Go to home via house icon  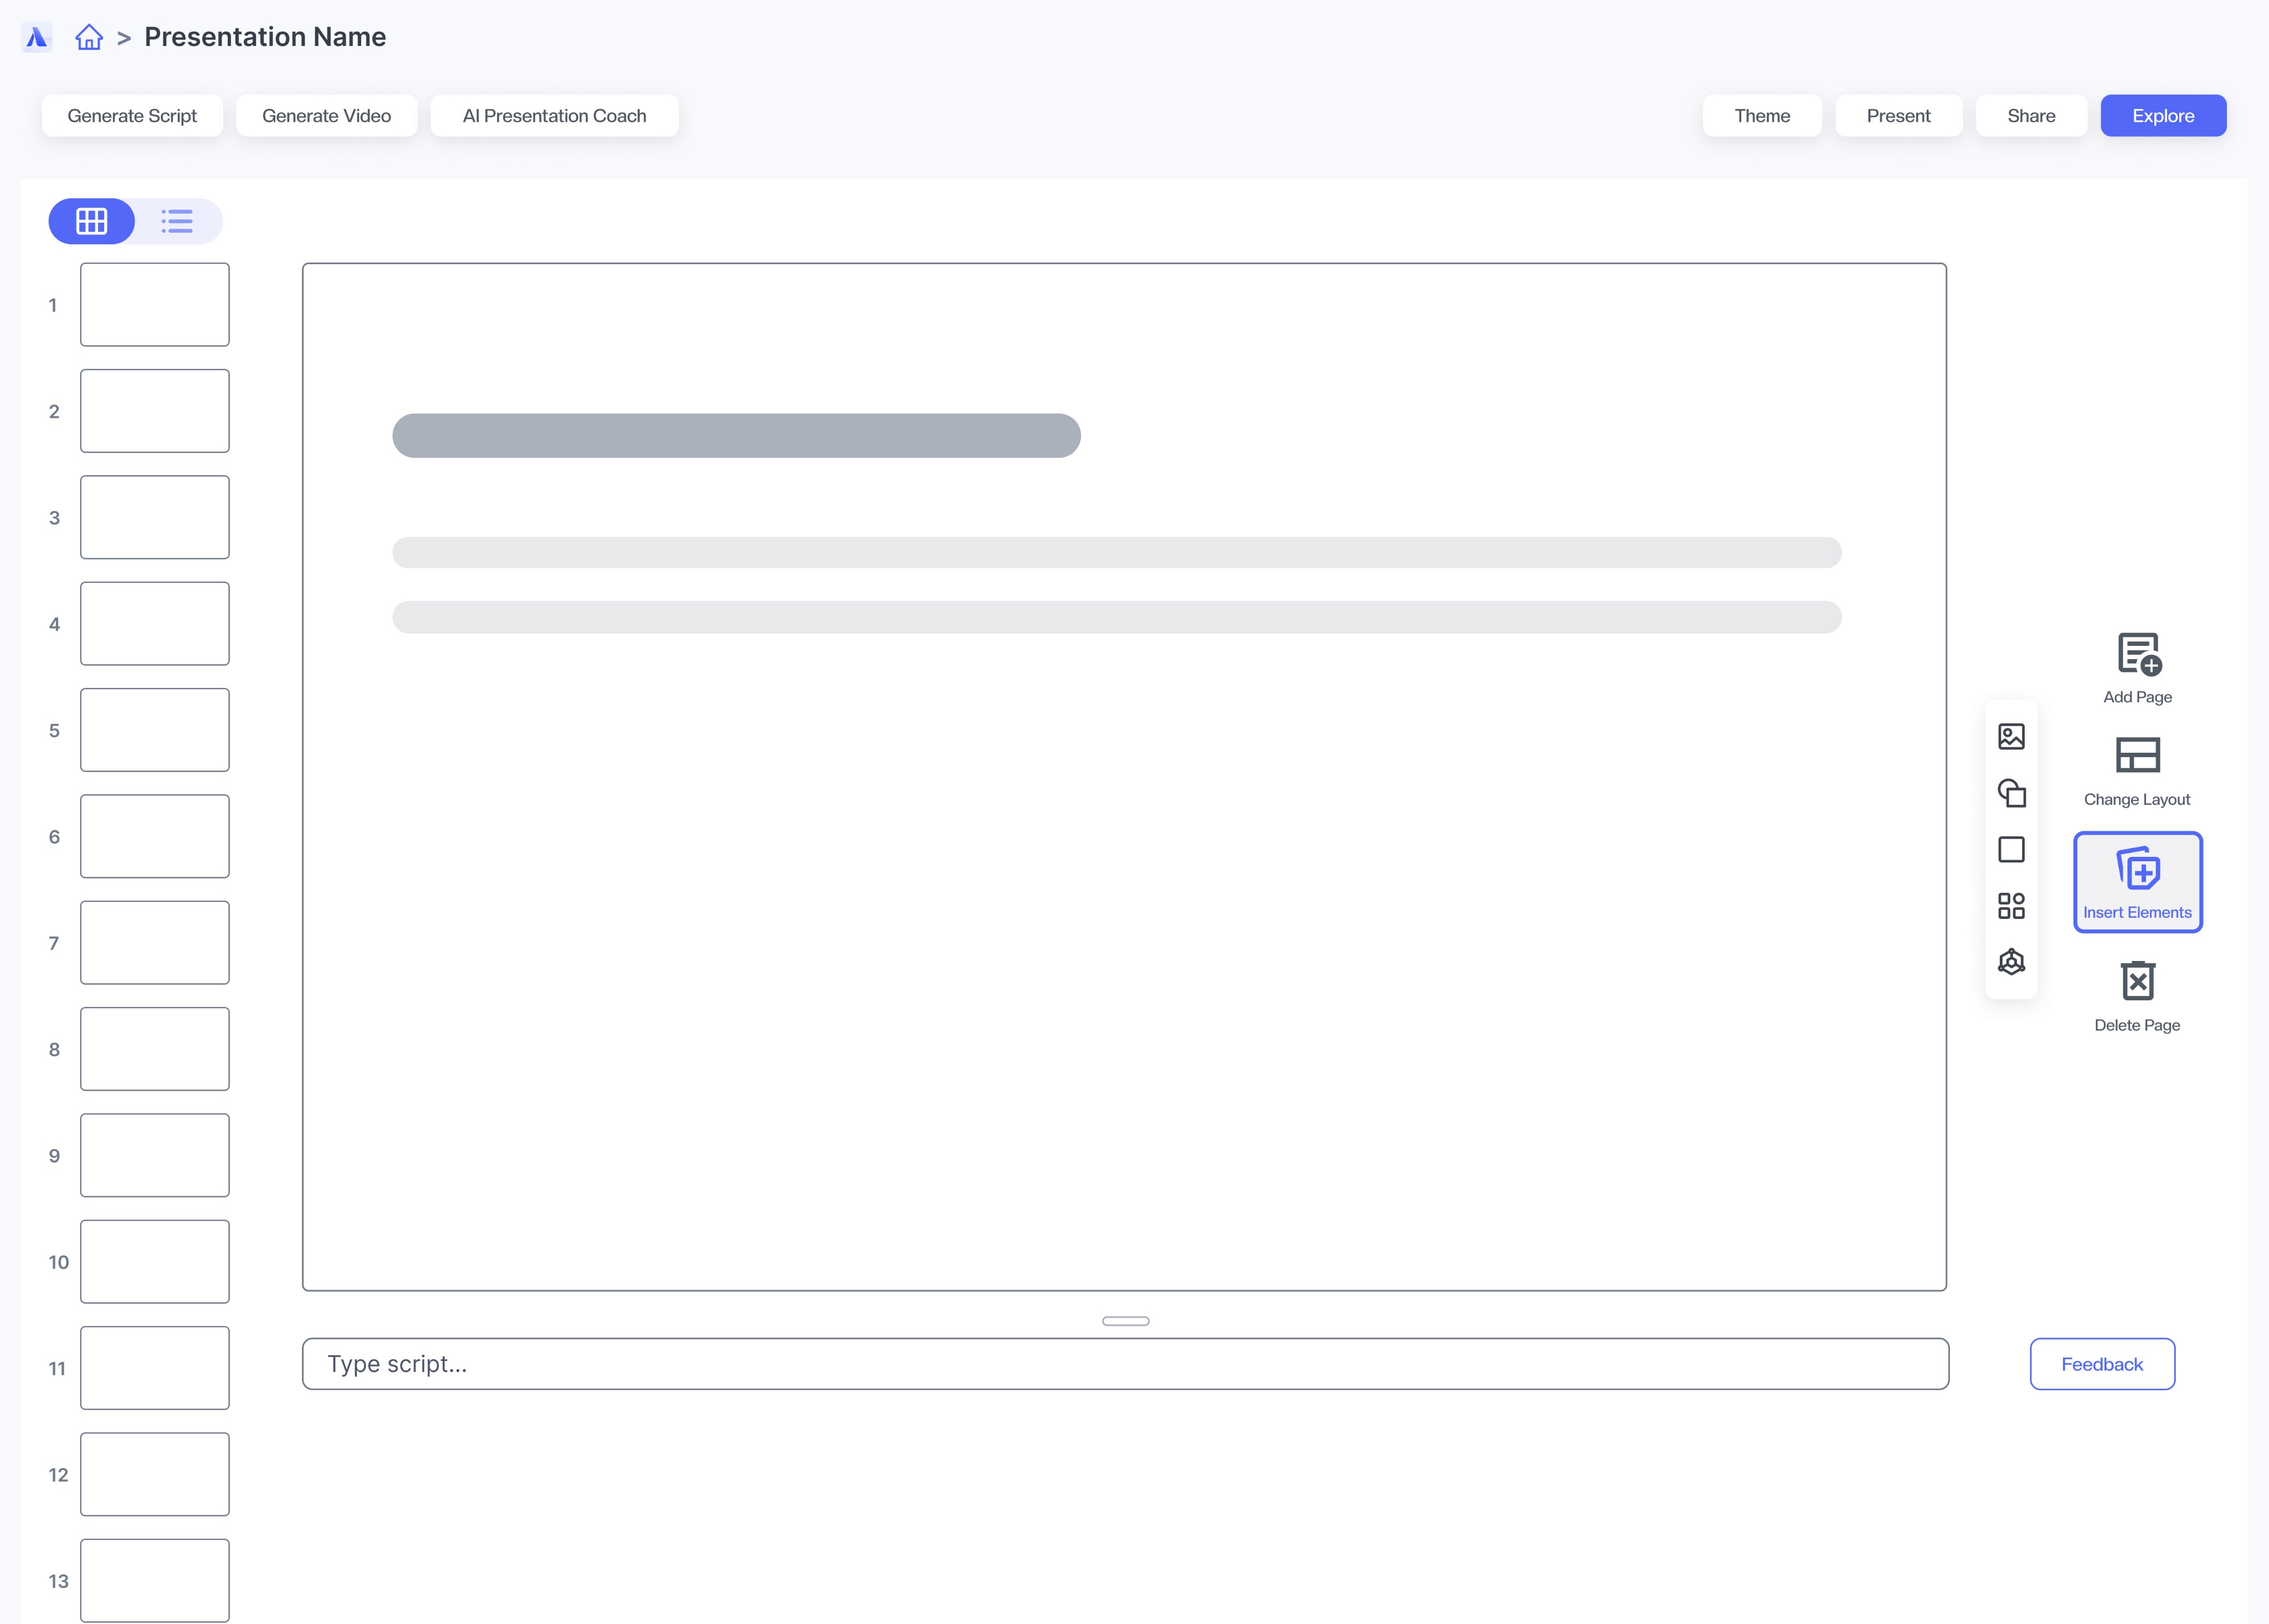pyautogui.click(x=89, y=38)
